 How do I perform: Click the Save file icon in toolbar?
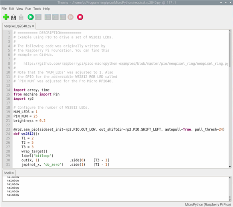(x=21, y=17)
